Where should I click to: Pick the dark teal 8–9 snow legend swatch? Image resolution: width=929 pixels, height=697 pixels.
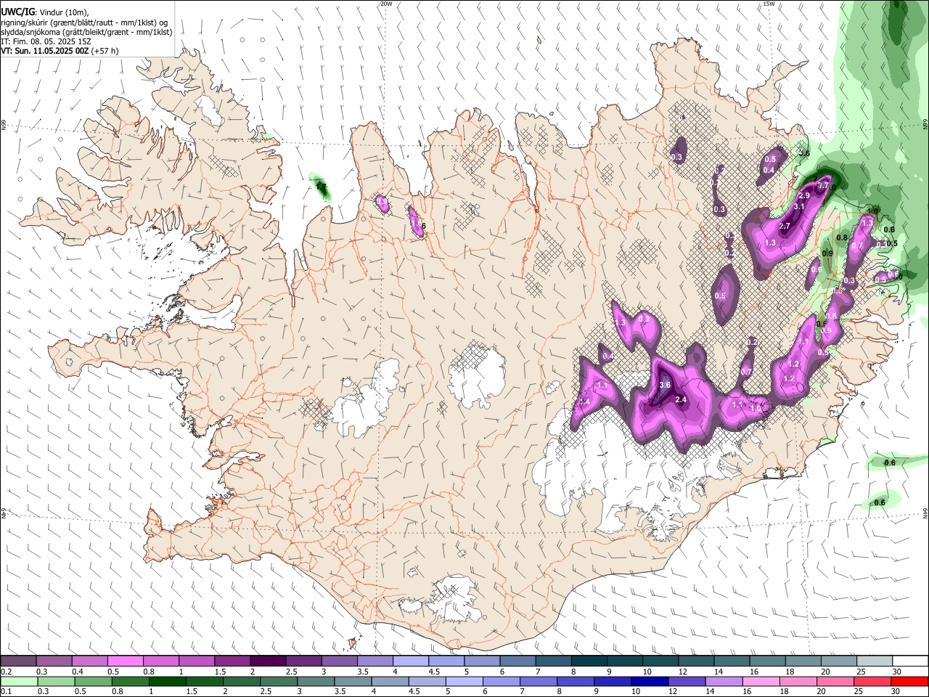589,661
